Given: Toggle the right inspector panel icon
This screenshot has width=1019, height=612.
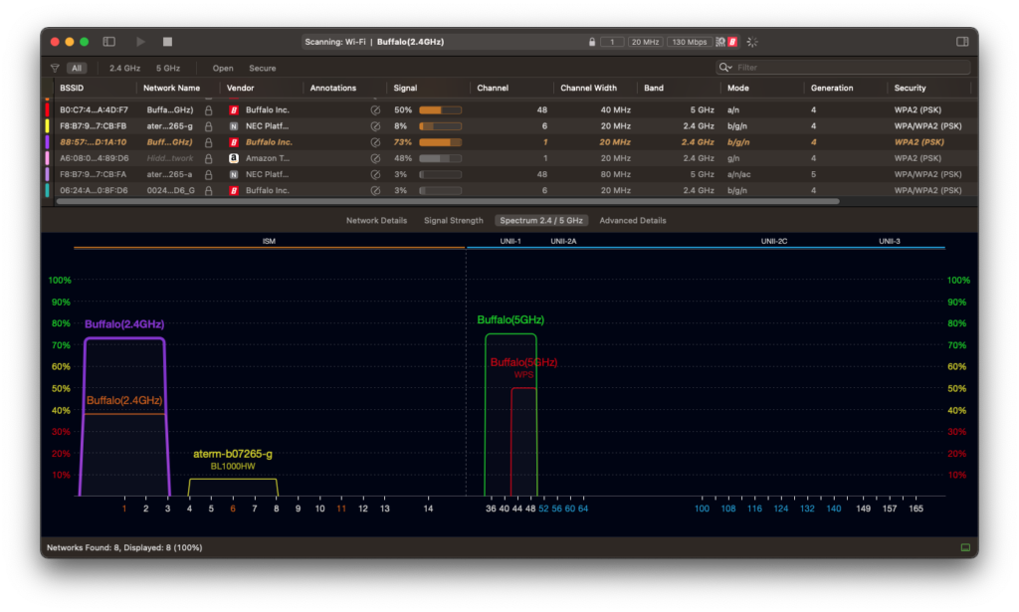Looking at the screenshot, I should pos(962,42).
